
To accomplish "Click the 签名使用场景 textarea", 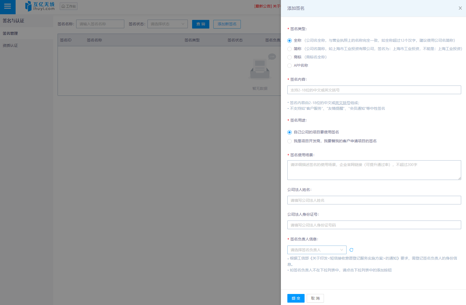I will [374, 170].
